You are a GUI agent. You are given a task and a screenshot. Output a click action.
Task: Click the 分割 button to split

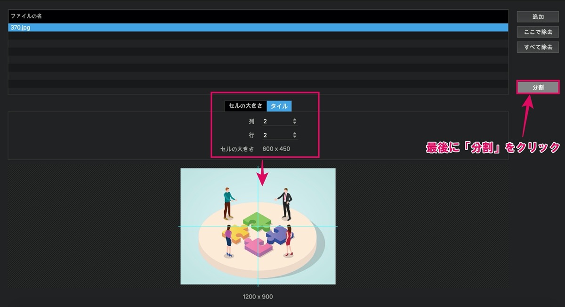(x=538, y=88)
